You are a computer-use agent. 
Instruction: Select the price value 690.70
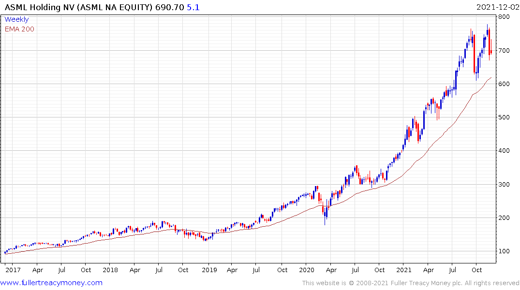point(169,7)
